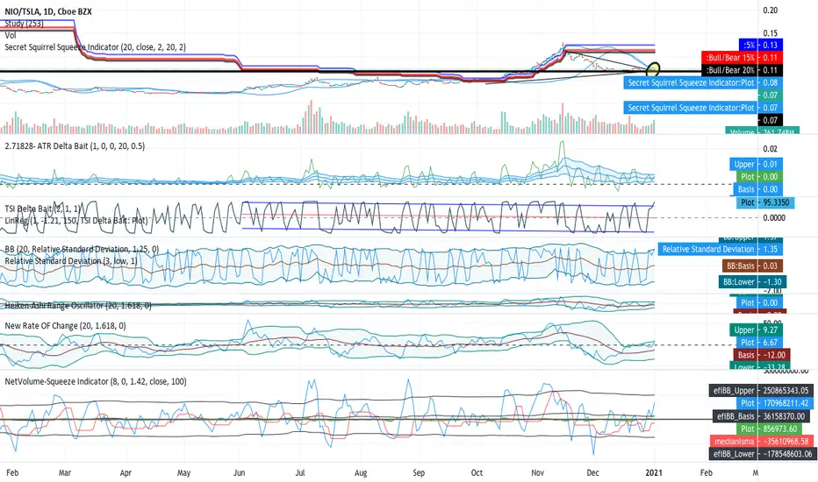Viewport: 818px width, 482px height.
Task: Click the 0.0000 value on TSI scale
Action: pyautogui.click(x=774, y=218)
